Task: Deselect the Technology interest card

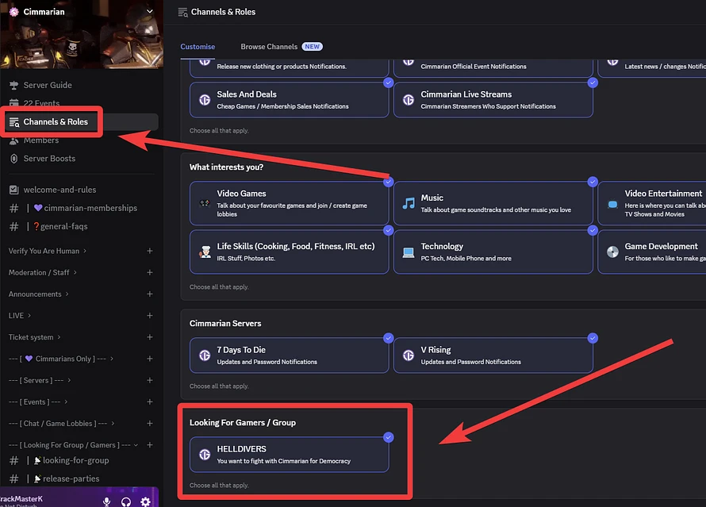Action: point(493,252)
